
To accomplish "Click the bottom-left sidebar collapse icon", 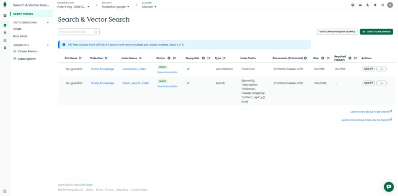I will 5,191.
